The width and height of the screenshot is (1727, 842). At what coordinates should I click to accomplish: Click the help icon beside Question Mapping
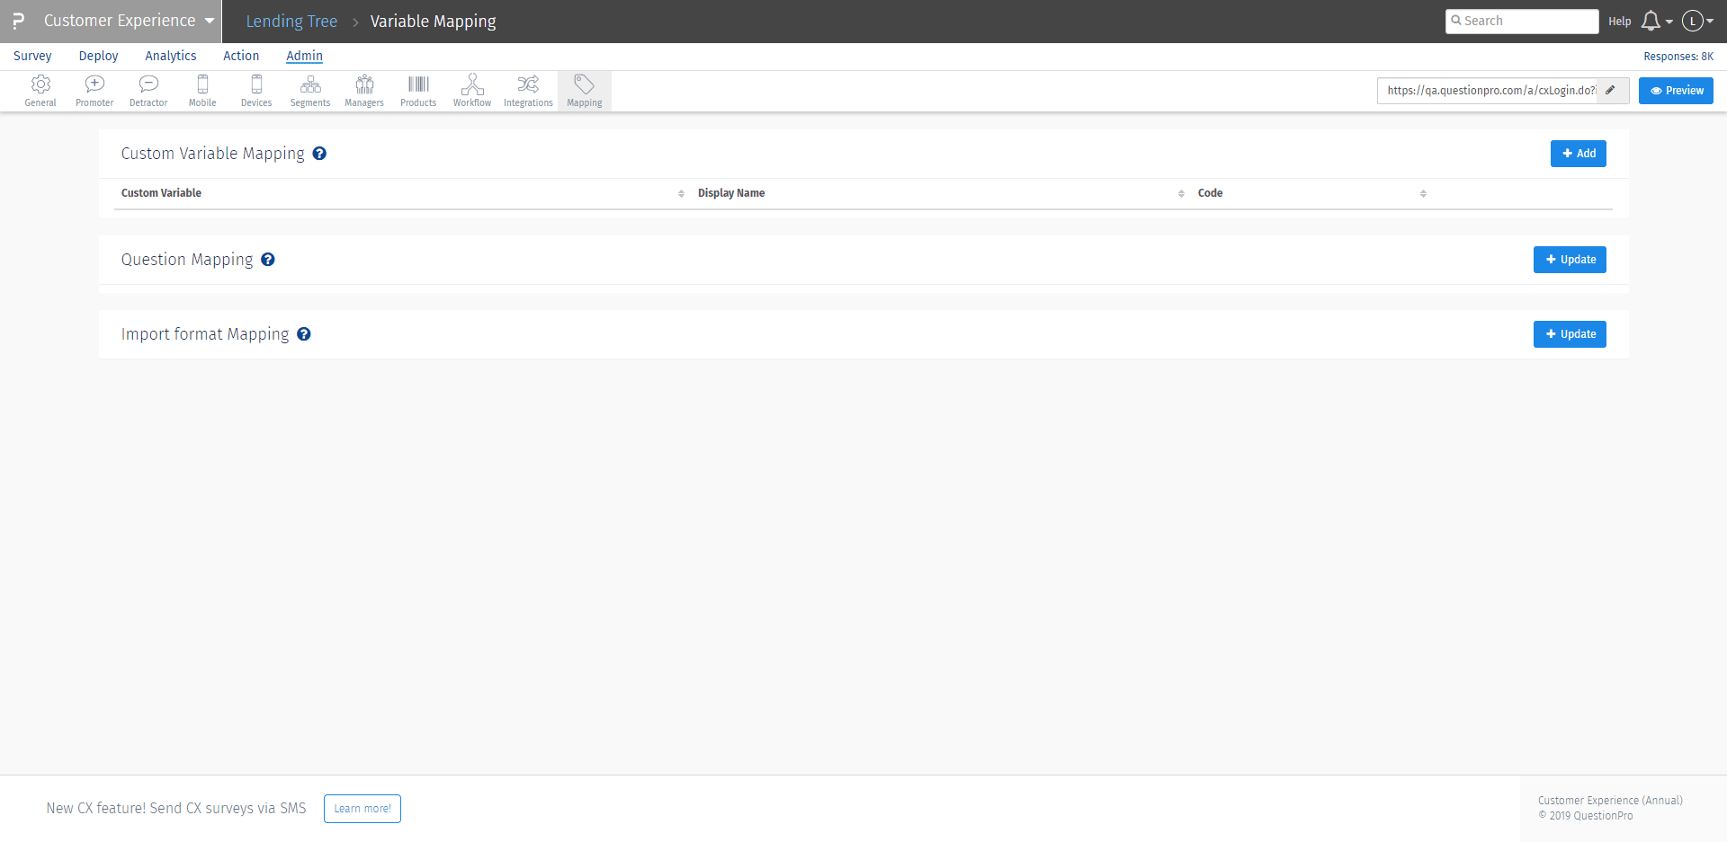coord(268,260)
